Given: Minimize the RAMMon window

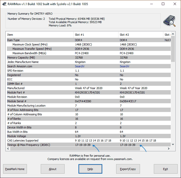Looking at the screenshot, I should [x=152, y=4].
